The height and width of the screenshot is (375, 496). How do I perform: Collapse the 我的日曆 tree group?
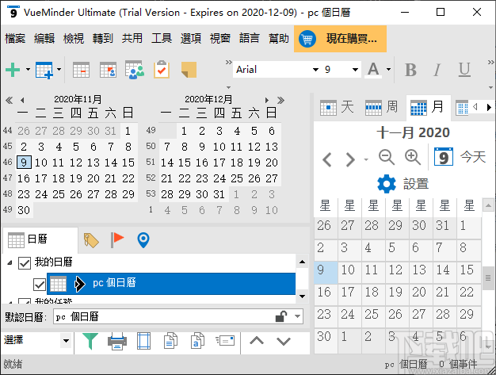click(x=10, y=262)
